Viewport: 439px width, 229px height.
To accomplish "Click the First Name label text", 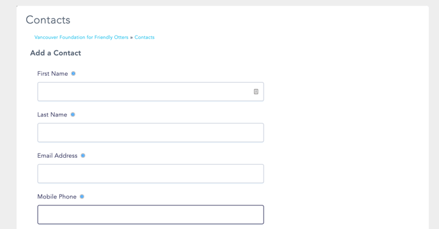I will click(52, 74).
